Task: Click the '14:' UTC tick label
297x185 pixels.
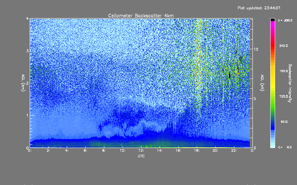Action: click(x=160, y=151)
